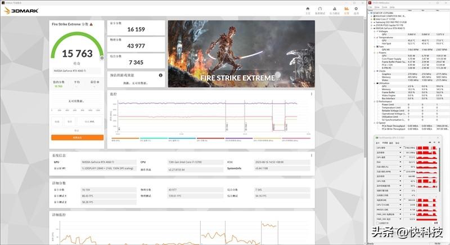Collapse the DESKTOP root node in HWMonitor
This screenshot has height=245, width=450.
point(370,13)
